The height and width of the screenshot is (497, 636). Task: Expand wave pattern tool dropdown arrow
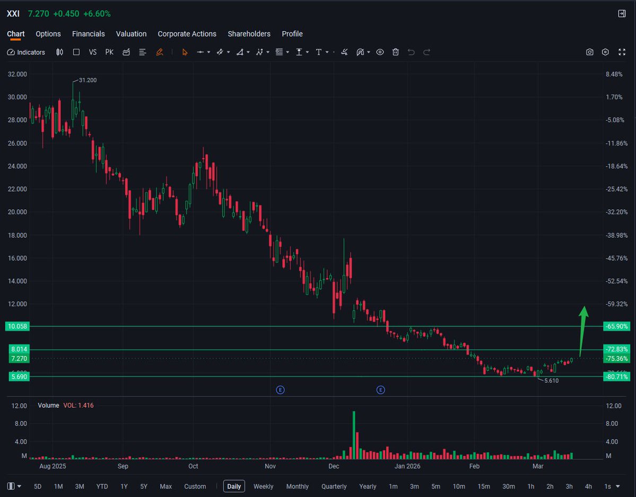coord(268,52)
